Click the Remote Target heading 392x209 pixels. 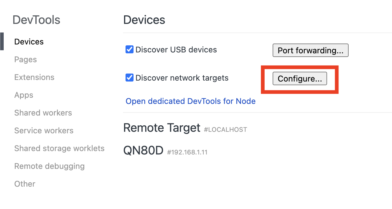[x=162, y=127]
